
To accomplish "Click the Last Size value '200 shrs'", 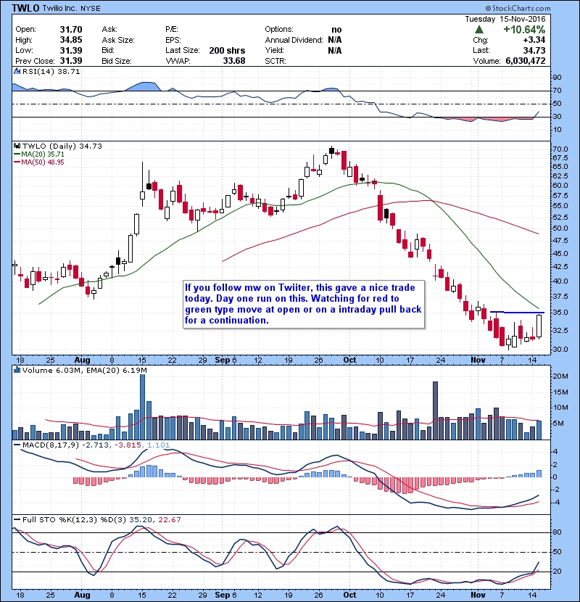I will (227, 51).
